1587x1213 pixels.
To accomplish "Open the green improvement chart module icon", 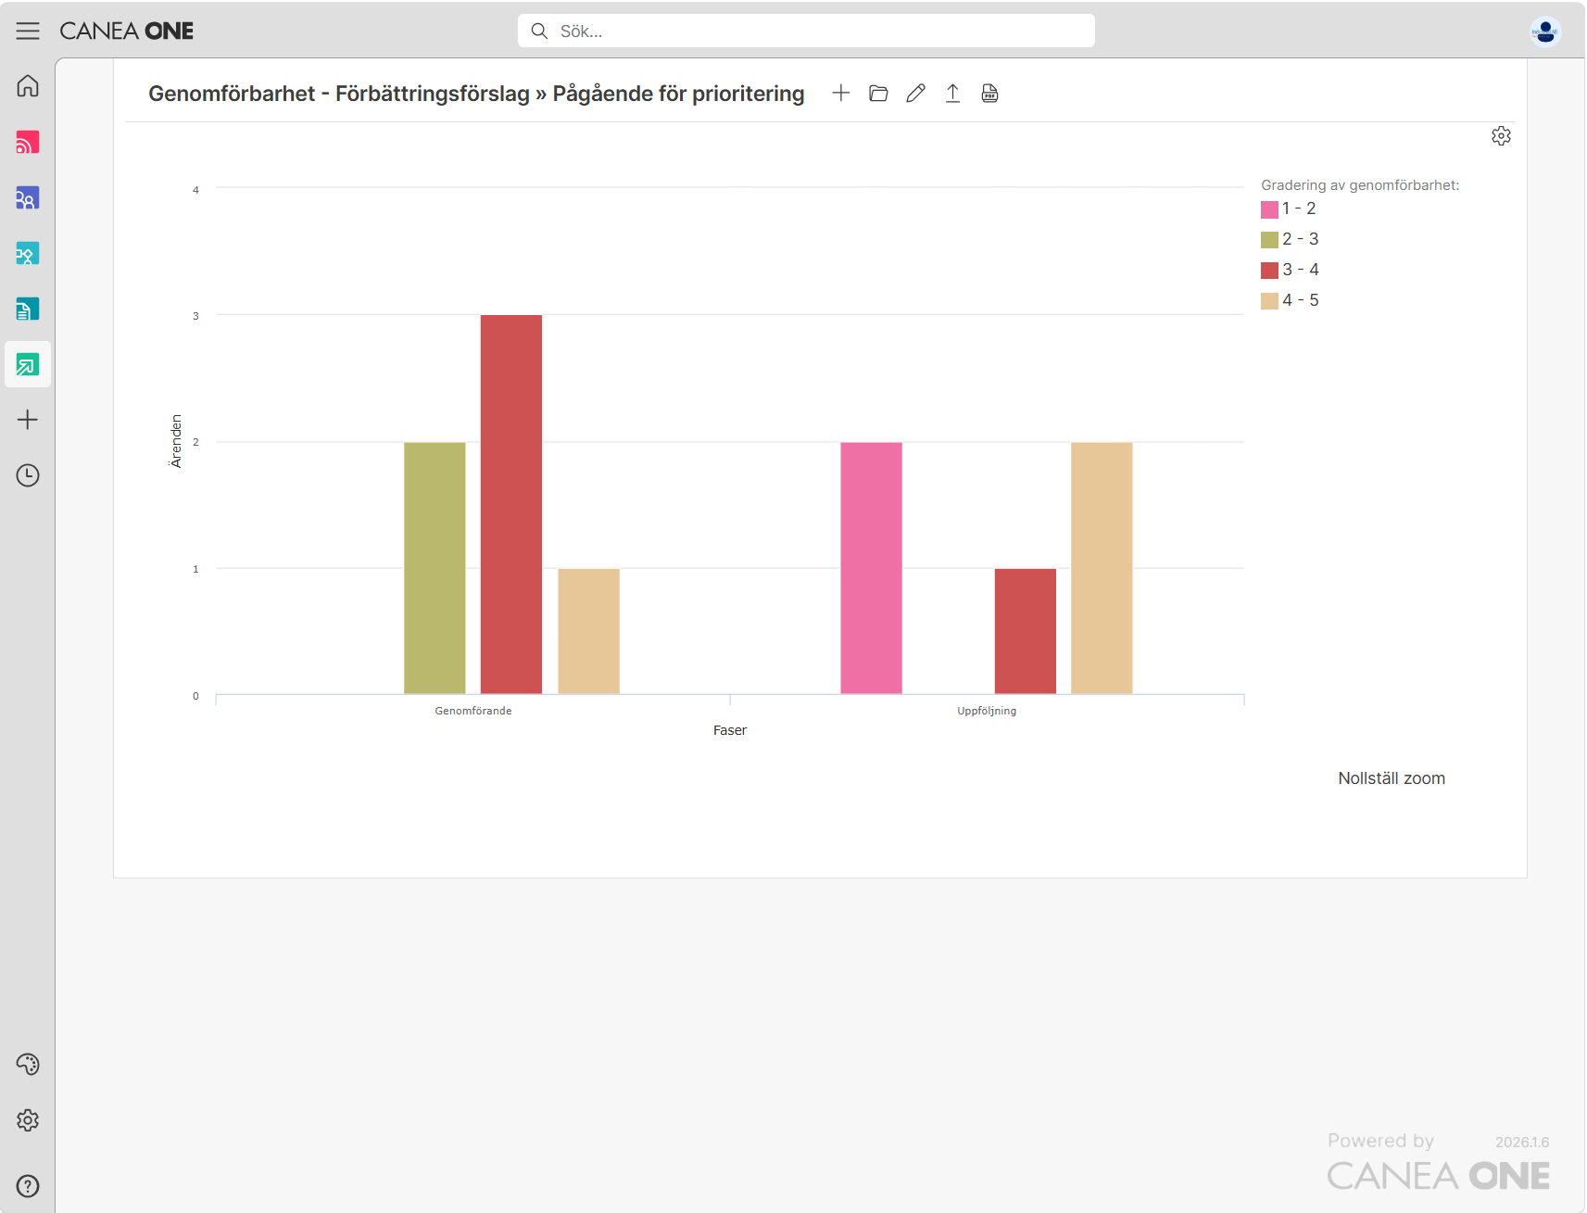I will pyautogui.click(x=28, y=364).
